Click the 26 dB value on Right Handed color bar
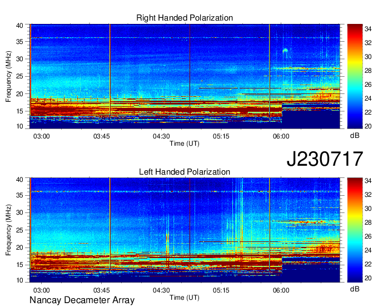378x307 pixels. [368, 85]
